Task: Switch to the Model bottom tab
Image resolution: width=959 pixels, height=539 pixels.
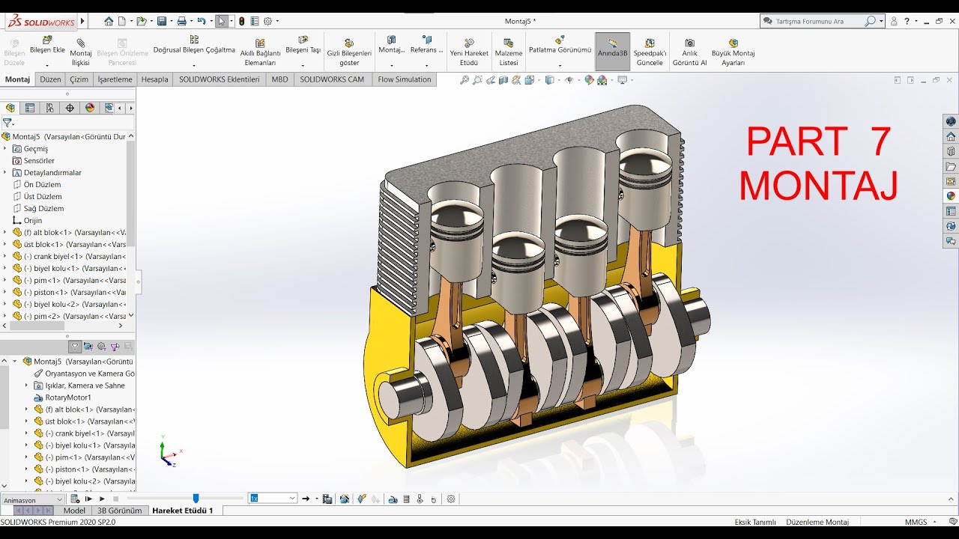Action: click(x=74, y=511)
